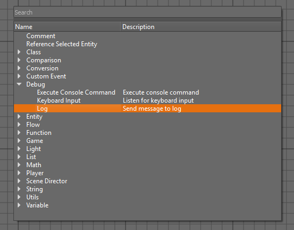The width and height of the screenshot is (294, 230).
Task: Expand the Utils category arrow
Action: click(19, 197)
